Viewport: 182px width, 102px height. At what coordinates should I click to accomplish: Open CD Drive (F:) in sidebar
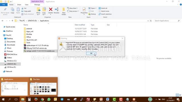pos(10,67)
